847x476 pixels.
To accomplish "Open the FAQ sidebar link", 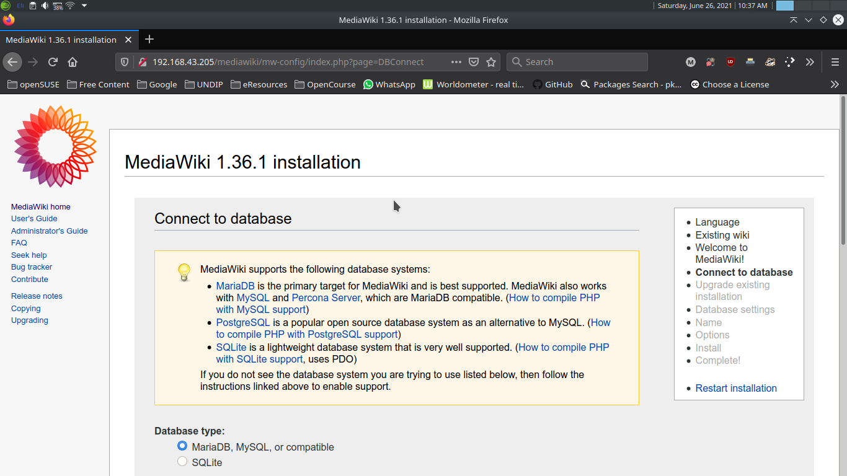I will tap(19, 243).
